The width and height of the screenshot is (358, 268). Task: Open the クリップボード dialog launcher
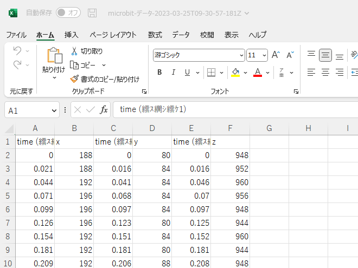(144, 91)
